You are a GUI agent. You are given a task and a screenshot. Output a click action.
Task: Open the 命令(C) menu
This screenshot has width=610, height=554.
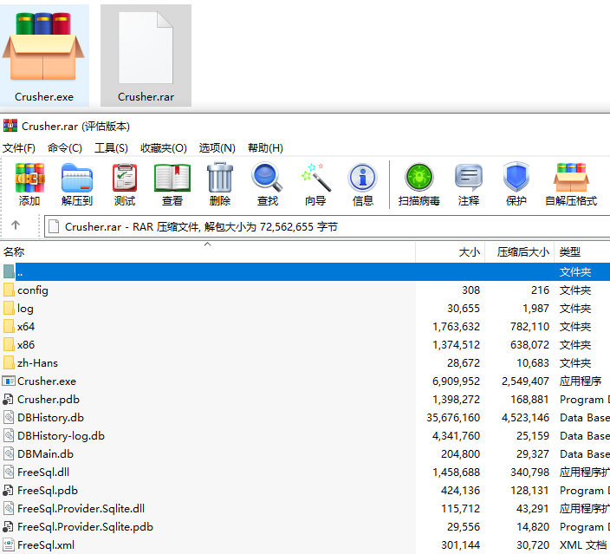tap(65, 148)
